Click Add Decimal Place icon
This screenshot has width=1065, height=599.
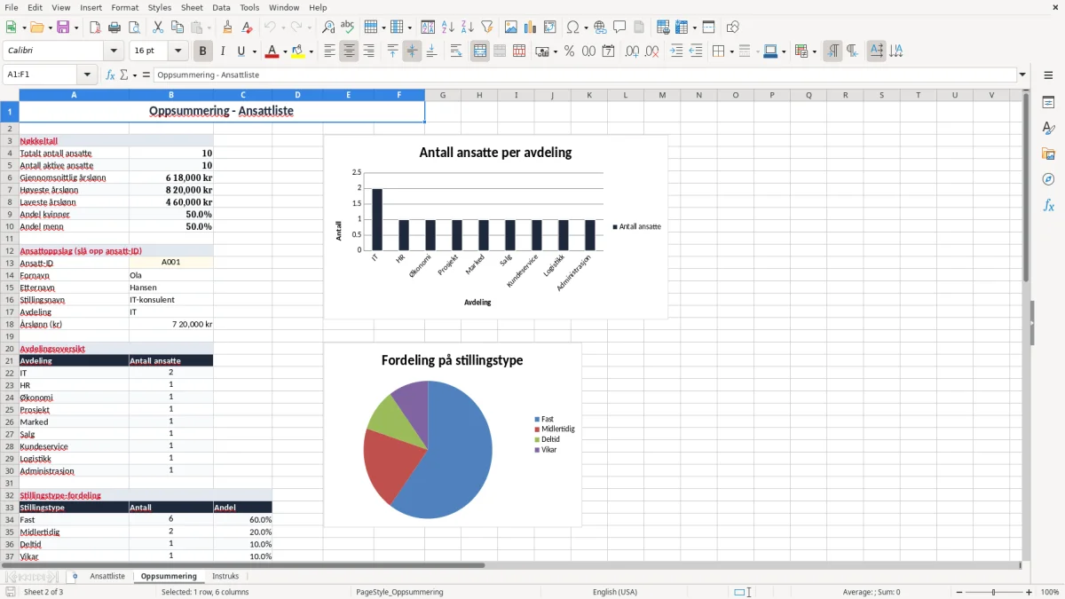coord(632,51)
